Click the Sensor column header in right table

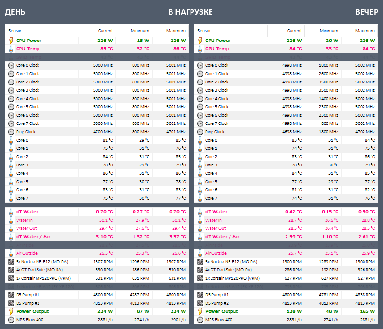[204, 31]
